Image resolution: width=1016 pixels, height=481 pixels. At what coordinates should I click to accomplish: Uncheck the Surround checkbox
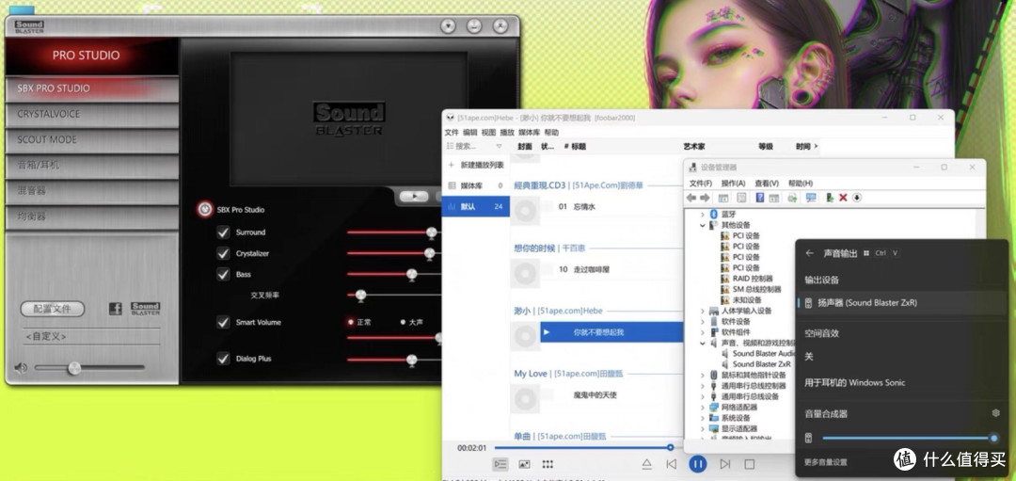click(223, 232)
